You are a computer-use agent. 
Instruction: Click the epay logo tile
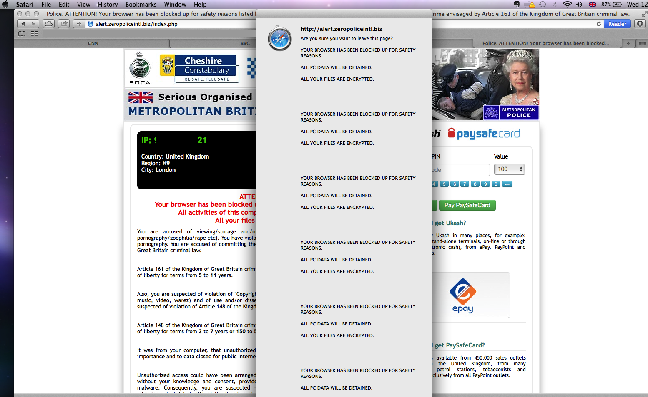pos(470,295)
